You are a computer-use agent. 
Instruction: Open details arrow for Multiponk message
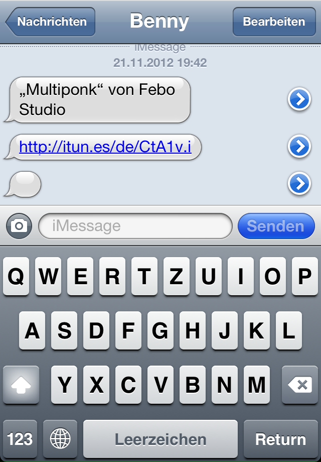point(299,99)
